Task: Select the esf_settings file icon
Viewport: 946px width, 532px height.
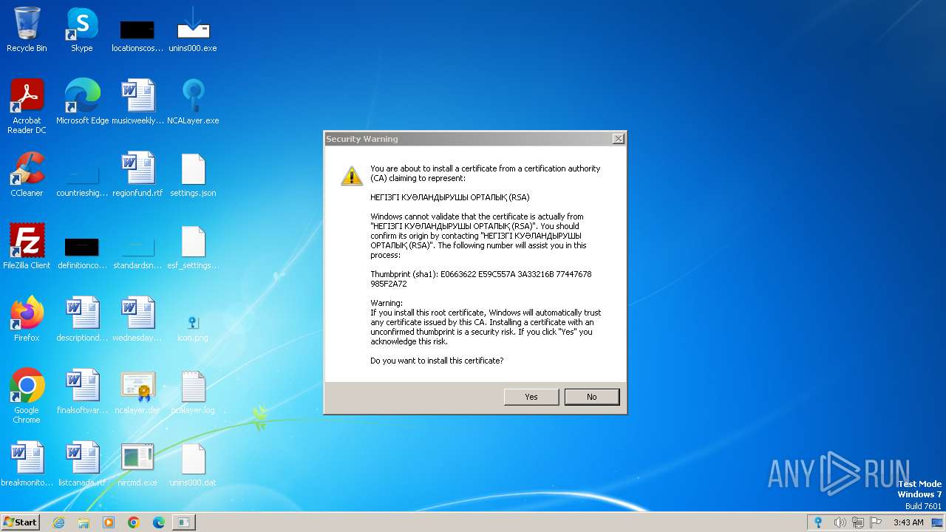Action: click(x=193, y=248)
